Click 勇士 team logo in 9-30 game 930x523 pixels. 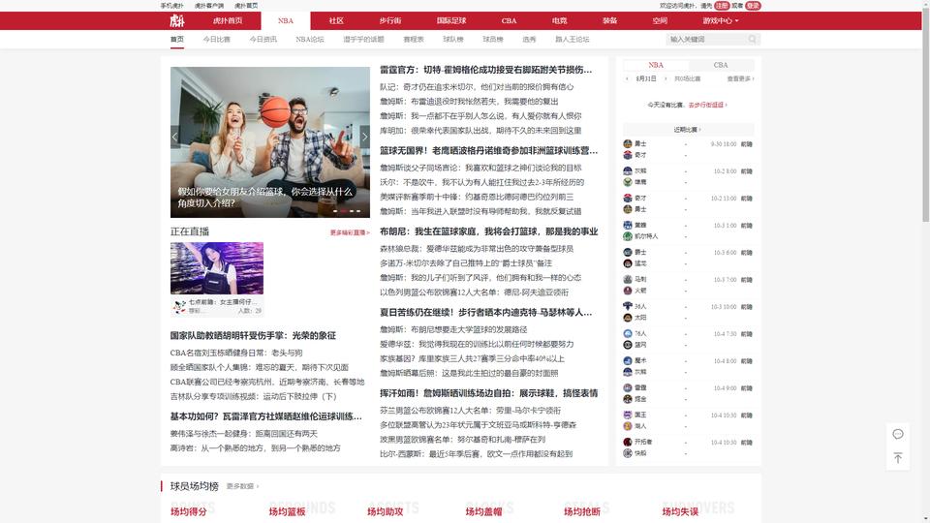click(x=628, y=143)
